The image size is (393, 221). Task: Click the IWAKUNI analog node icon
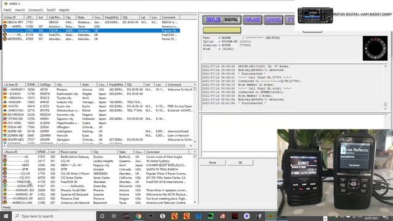[5, 102]
